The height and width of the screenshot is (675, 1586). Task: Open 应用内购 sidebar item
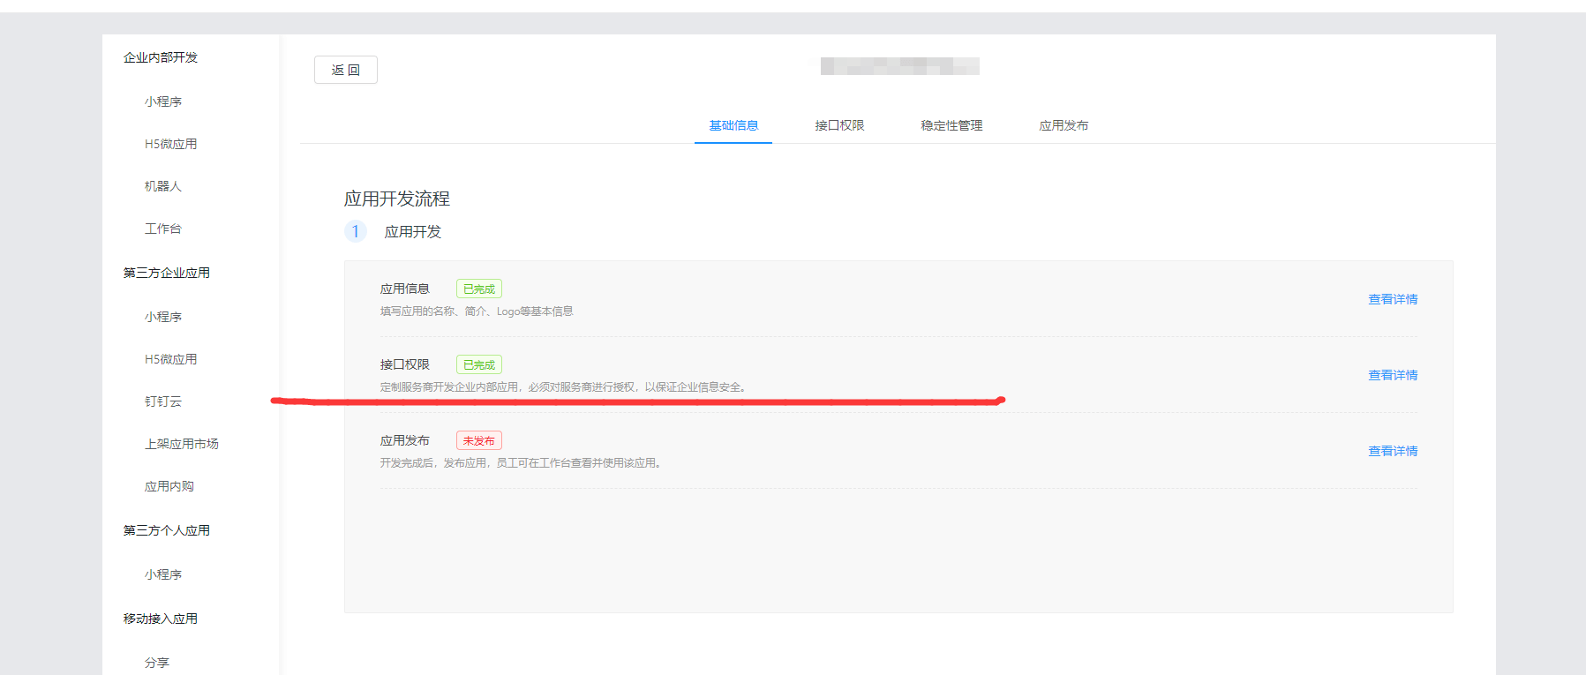point(169,486)
